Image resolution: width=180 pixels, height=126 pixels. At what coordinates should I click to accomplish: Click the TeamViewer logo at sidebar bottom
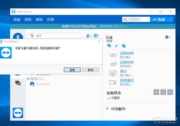pyautogui.click(x=18, y=113)
